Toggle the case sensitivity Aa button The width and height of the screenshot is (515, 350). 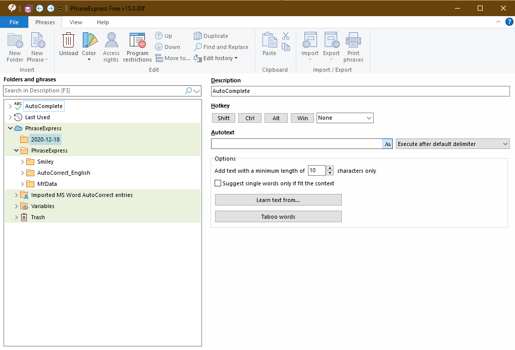pos(388,144)
